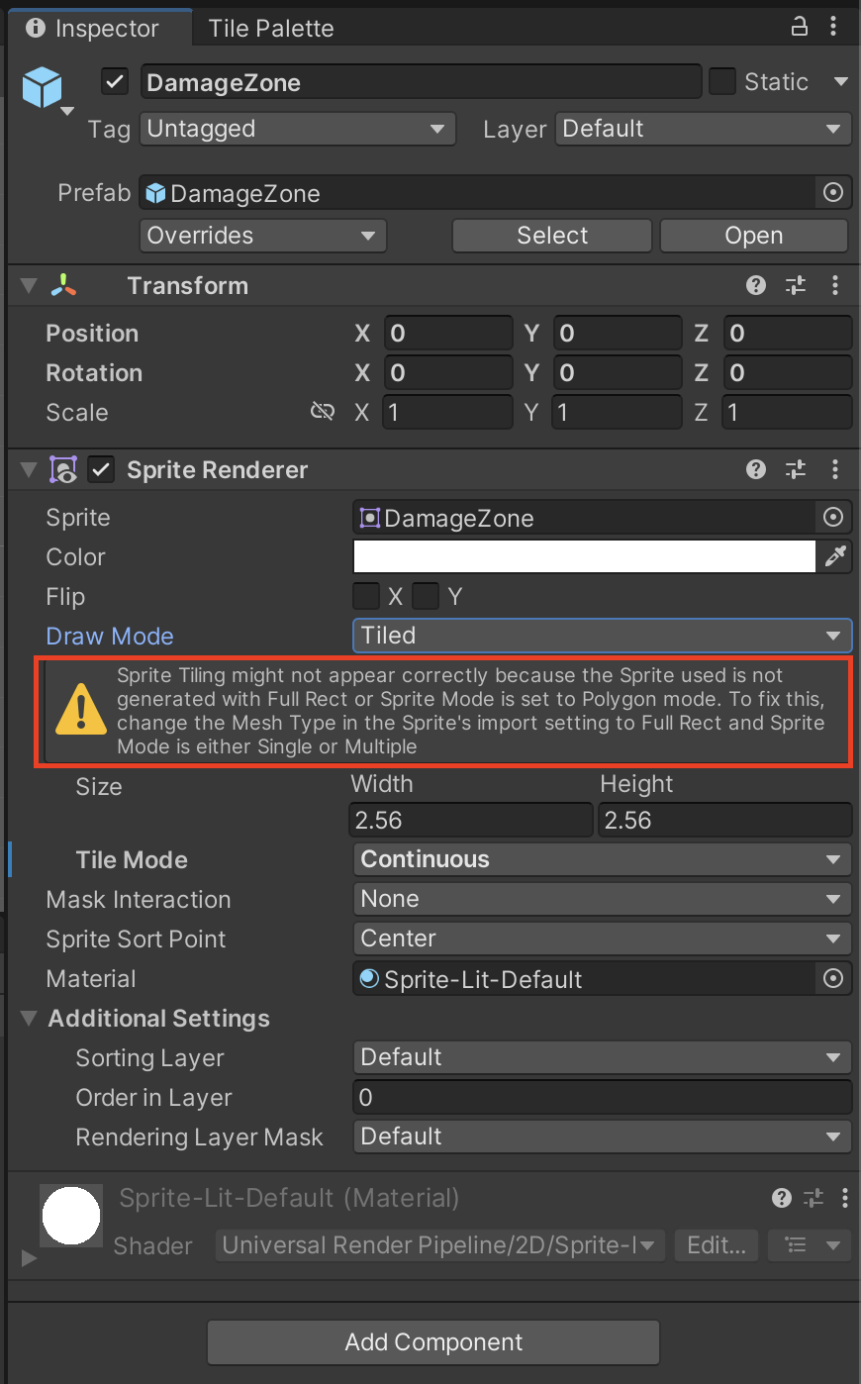Collapse the Additional Settings section

pos(30,1019)
